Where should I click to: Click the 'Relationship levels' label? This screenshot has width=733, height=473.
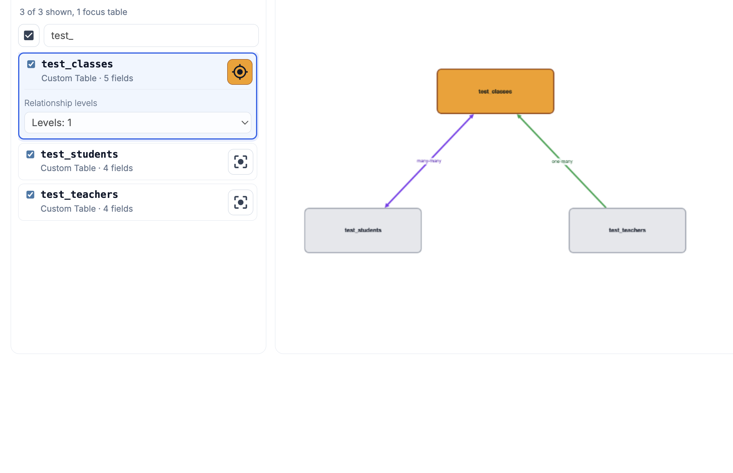tap(61, 103)
